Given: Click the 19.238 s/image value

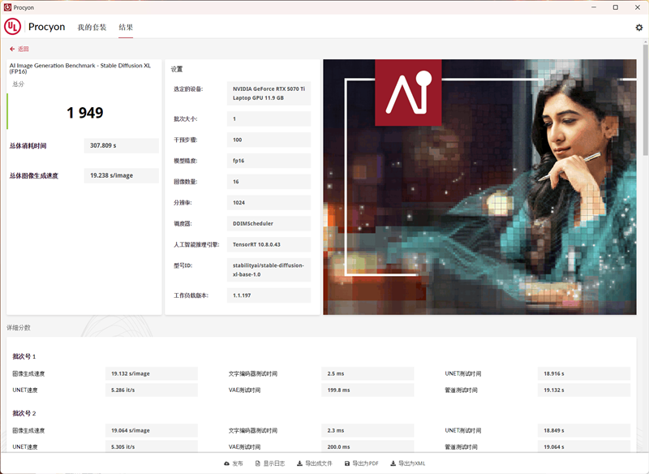Looking at the screenshot, I should click(121, 175).
